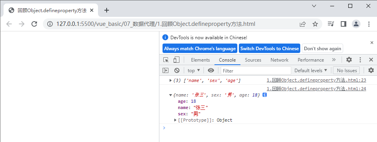Show more DevTools tabs with chevrons
377x142 pixels.
point(334,60)
